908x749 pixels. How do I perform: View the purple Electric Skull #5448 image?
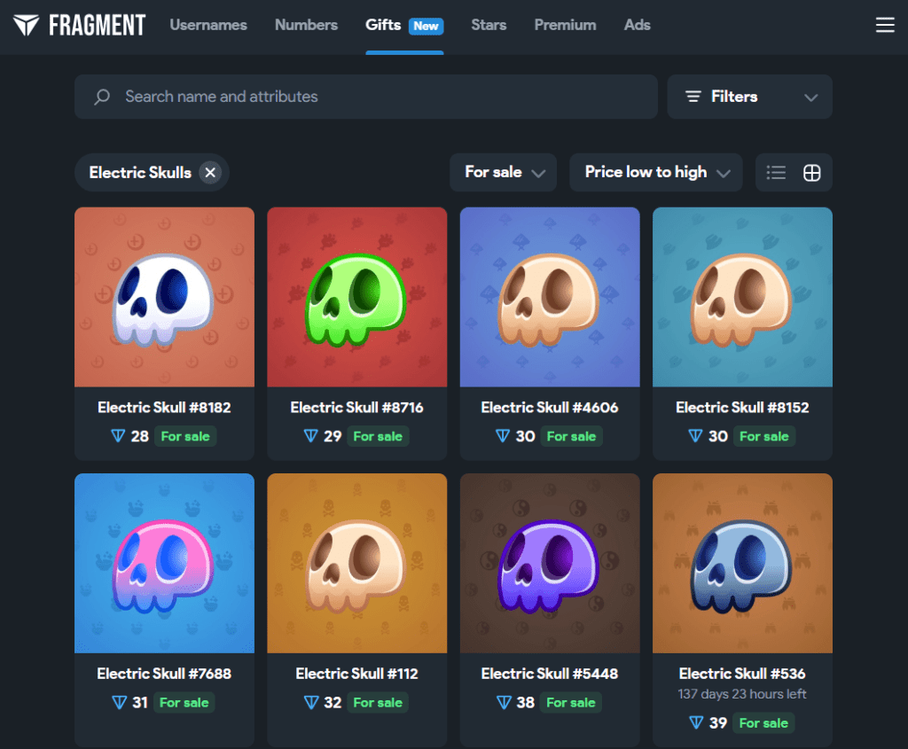pyautogui.click(x=550, y=563)
